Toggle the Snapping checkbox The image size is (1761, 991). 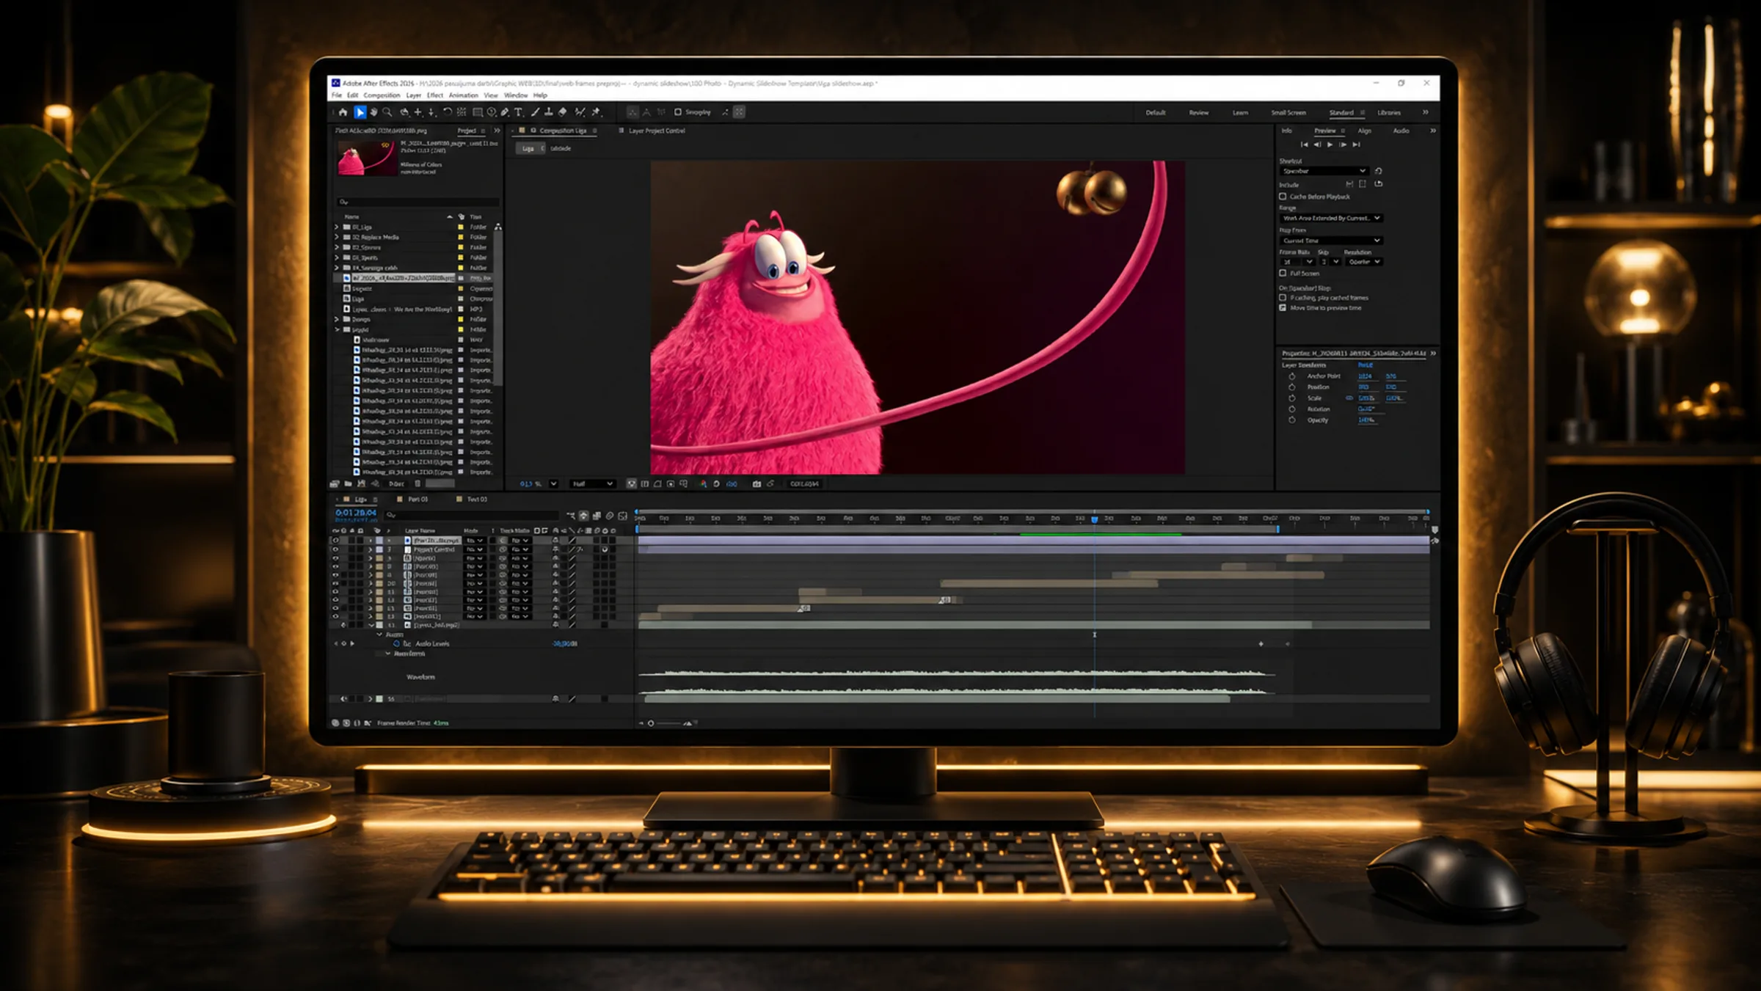tap(678, 112)
